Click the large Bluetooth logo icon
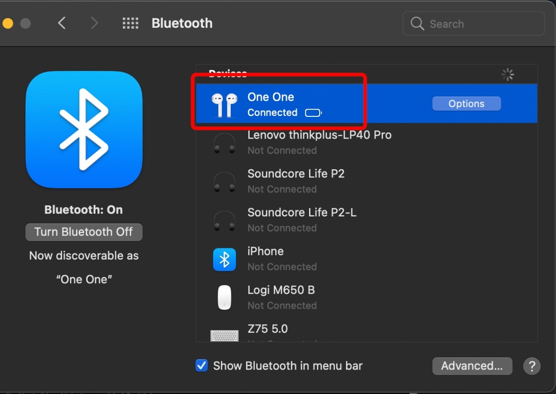Screen dimensions: 556x394 (x=84, y=129)
